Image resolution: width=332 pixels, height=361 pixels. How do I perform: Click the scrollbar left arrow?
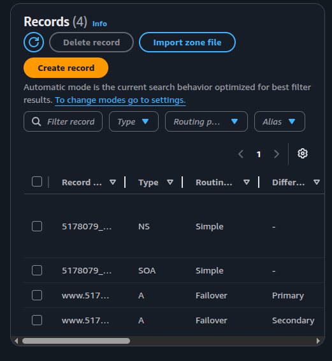pos(16,341)
